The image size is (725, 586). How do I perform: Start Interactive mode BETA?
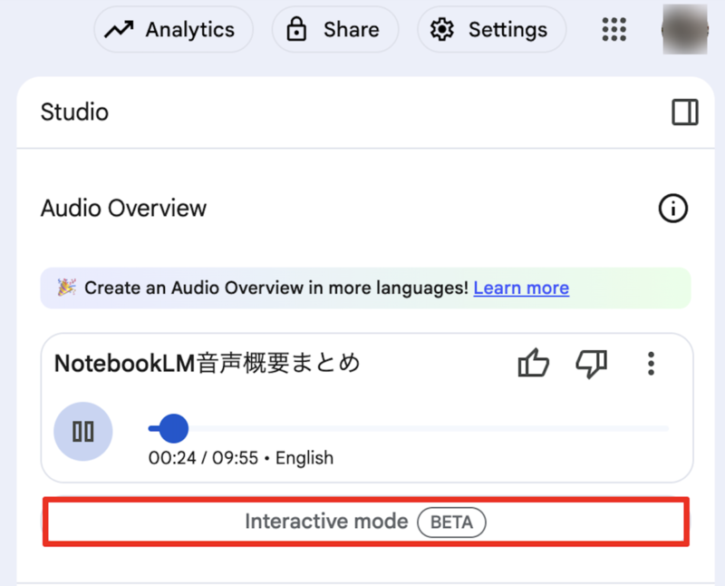(x=366, y=522)
